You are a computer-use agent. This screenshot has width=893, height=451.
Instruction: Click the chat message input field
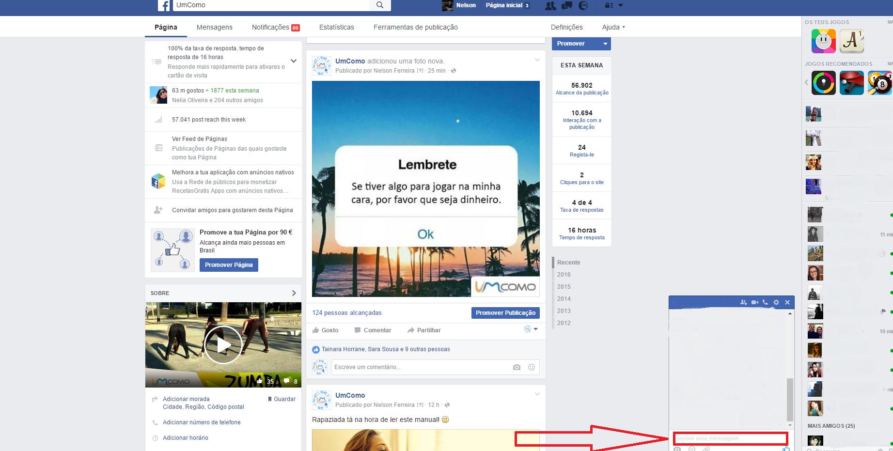pyautogui.click(x=730, y=438)
